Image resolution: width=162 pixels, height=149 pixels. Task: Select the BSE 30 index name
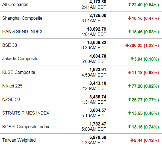click(10, 45)
